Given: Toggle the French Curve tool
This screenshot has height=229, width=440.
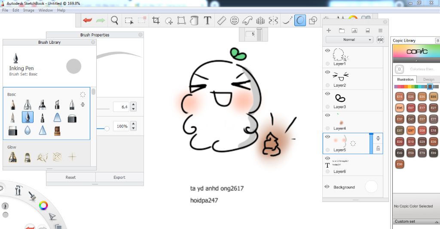Looking at the screenshot, I should coord(247,21).
